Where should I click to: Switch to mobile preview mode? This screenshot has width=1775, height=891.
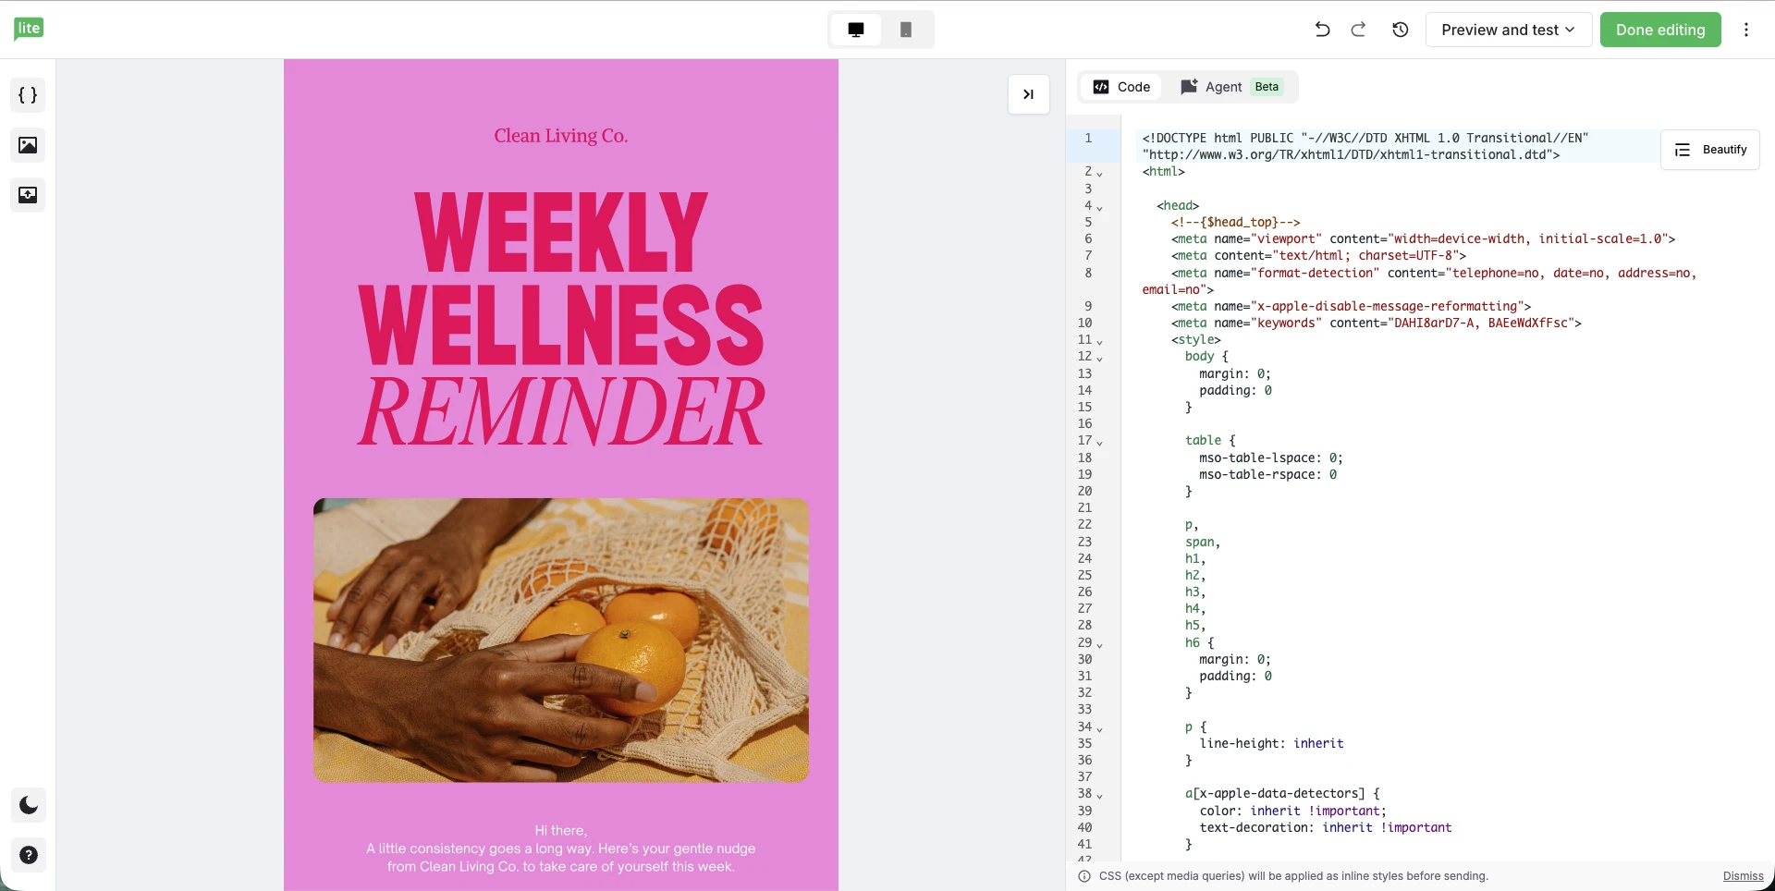coord(906,30)
